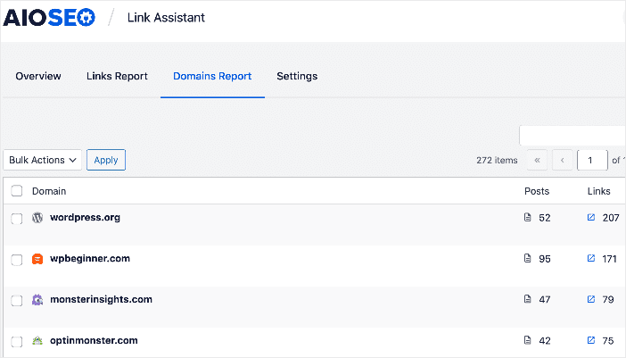Click posts document icon in monsterinsights.com row
This screenshot has height=358, width=626.
(x=527, y=299)
